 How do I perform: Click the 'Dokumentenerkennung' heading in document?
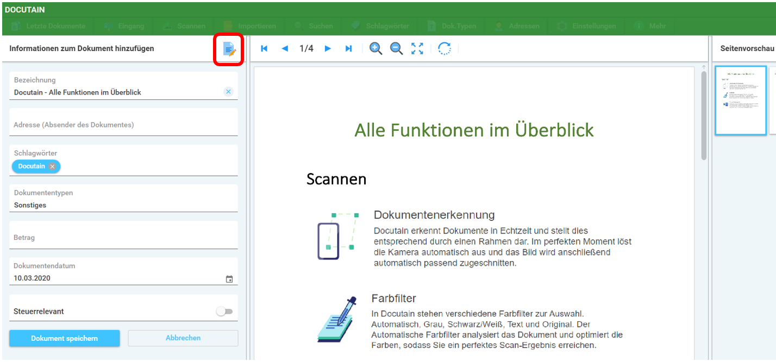point(434,215)
